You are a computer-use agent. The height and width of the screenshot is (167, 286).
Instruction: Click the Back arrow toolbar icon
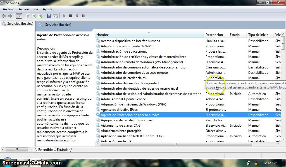click(3, 16)
